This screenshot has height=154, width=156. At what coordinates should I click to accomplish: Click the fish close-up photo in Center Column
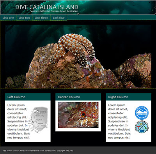pyautogui.click(x=78, y=115)
